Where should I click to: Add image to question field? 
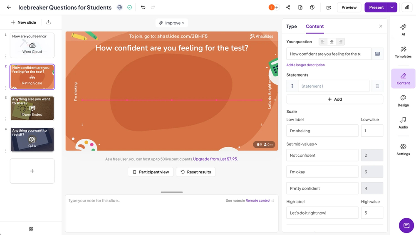coord(377,54)
